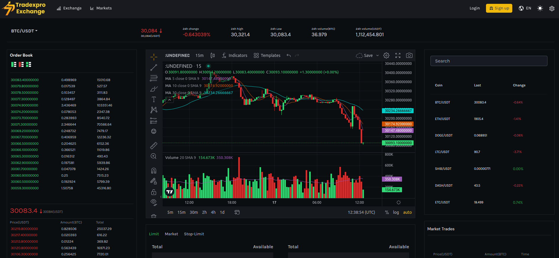Open the BTC/USDT pair dropdown

[x=24, y=31]
